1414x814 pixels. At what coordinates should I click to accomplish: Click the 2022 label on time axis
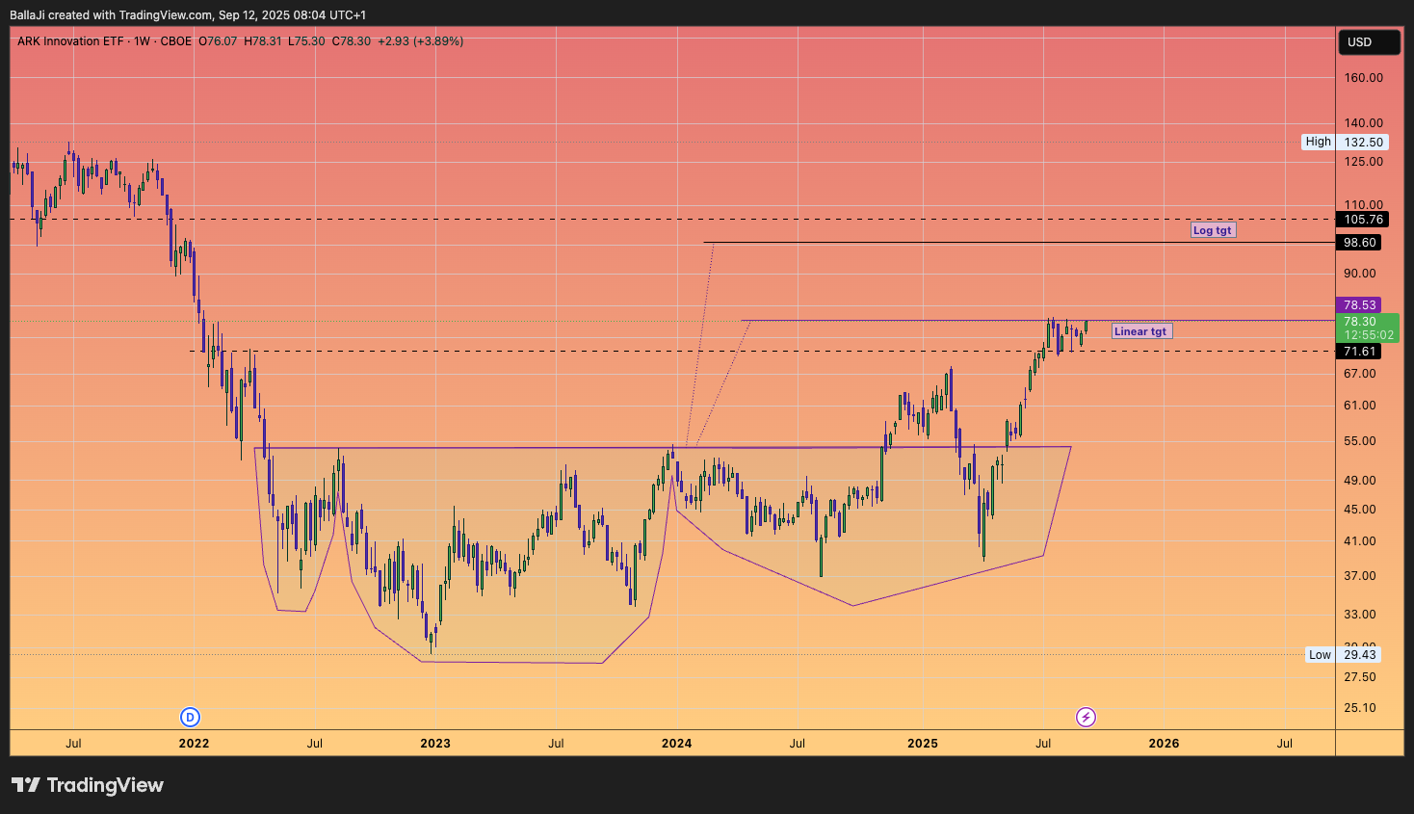pos(194,744)
